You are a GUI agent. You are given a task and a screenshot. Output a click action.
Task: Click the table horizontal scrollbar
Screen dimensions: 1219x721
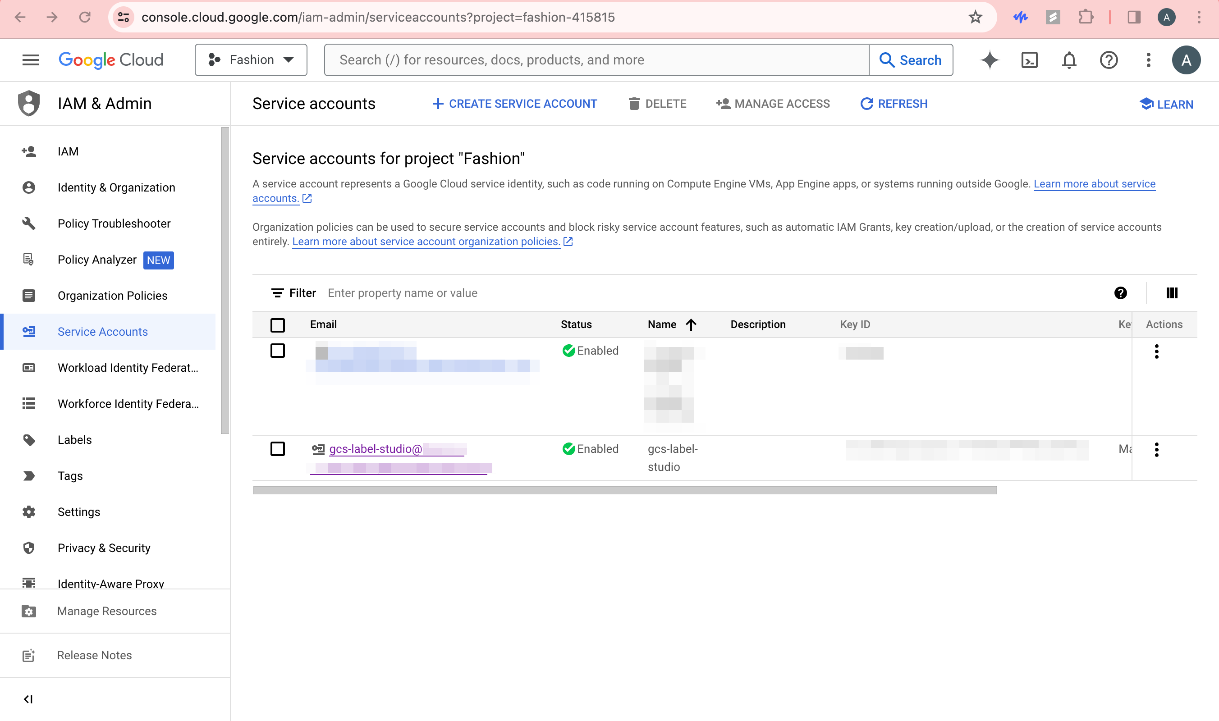pyautogui.click(x=624, y=491)
